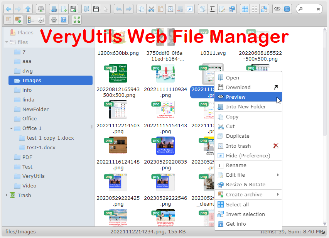Screen dimensions: 329x238
Task: Open Preferences with the gear icon
Action: pyautogui.click(x=54, y=20)
